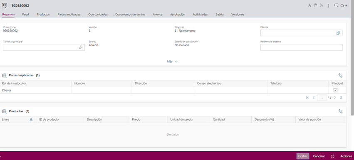Click the progress value 1 - No relevante
The height and width of the screenshot is (160, 354).
tap(185, 31)
